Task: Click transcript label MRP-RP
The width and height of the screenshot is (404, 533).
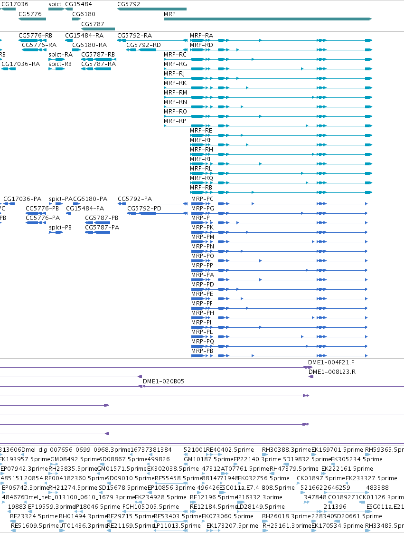Action: pos(175,121)
